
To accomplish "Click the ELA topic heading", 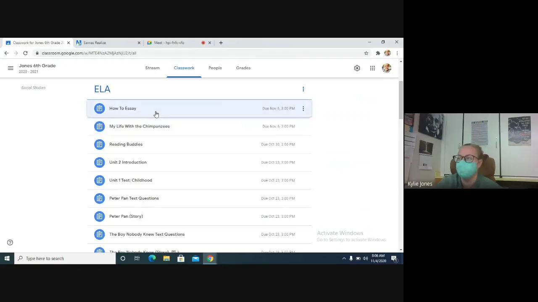I will click(102, 89).
